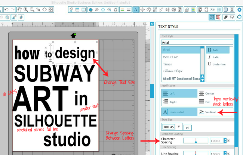Collapse the panel with double chevron
The height and width of the screenshot is (155, 243).
(x=152, y=24)
